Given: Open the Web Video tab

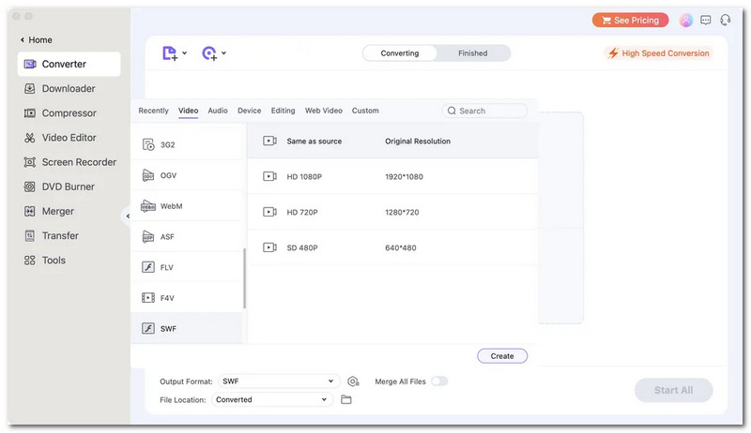Looking at the screenshot, I should (323, 111).
